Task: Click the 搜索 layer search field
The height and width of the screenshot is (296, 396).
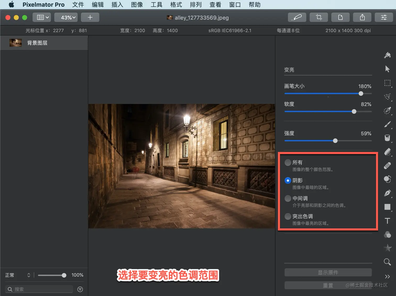Action: [39, 289]
